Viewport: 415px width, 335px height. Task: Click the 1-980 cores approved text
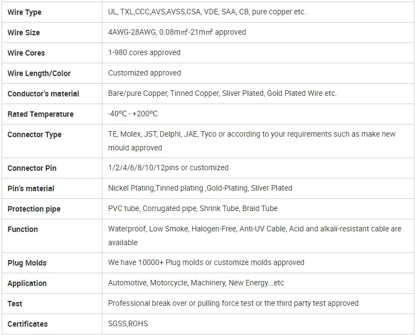click(144, 52)
